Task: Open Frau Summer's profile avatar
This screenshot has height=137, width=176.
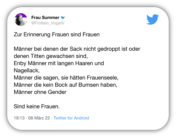Action: [x=21, y=20]
